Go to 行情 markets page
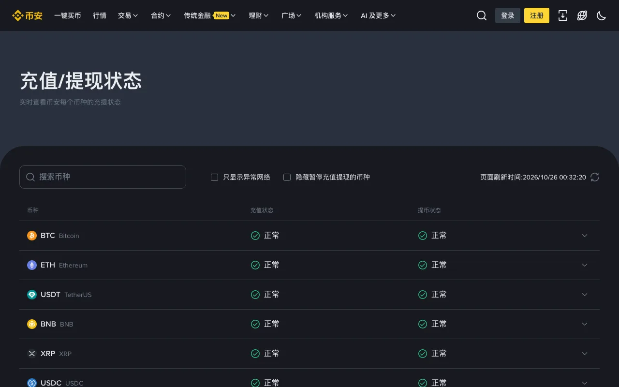Screen dimensions: 619x387 click(100, 15)
